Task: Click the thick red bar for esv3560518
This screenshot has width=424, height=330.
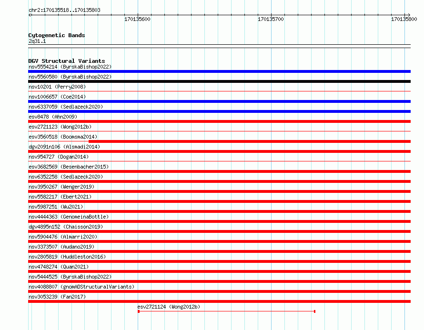Action: click(250, 141)
